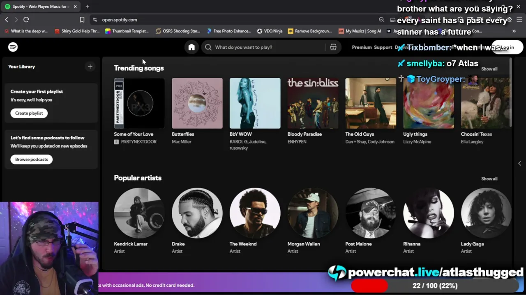Open the VDO.Ninja bookmark
Image resolution: width=526 pixels, height=295 pixels.
pyautogui.click(x=270, y=31)
